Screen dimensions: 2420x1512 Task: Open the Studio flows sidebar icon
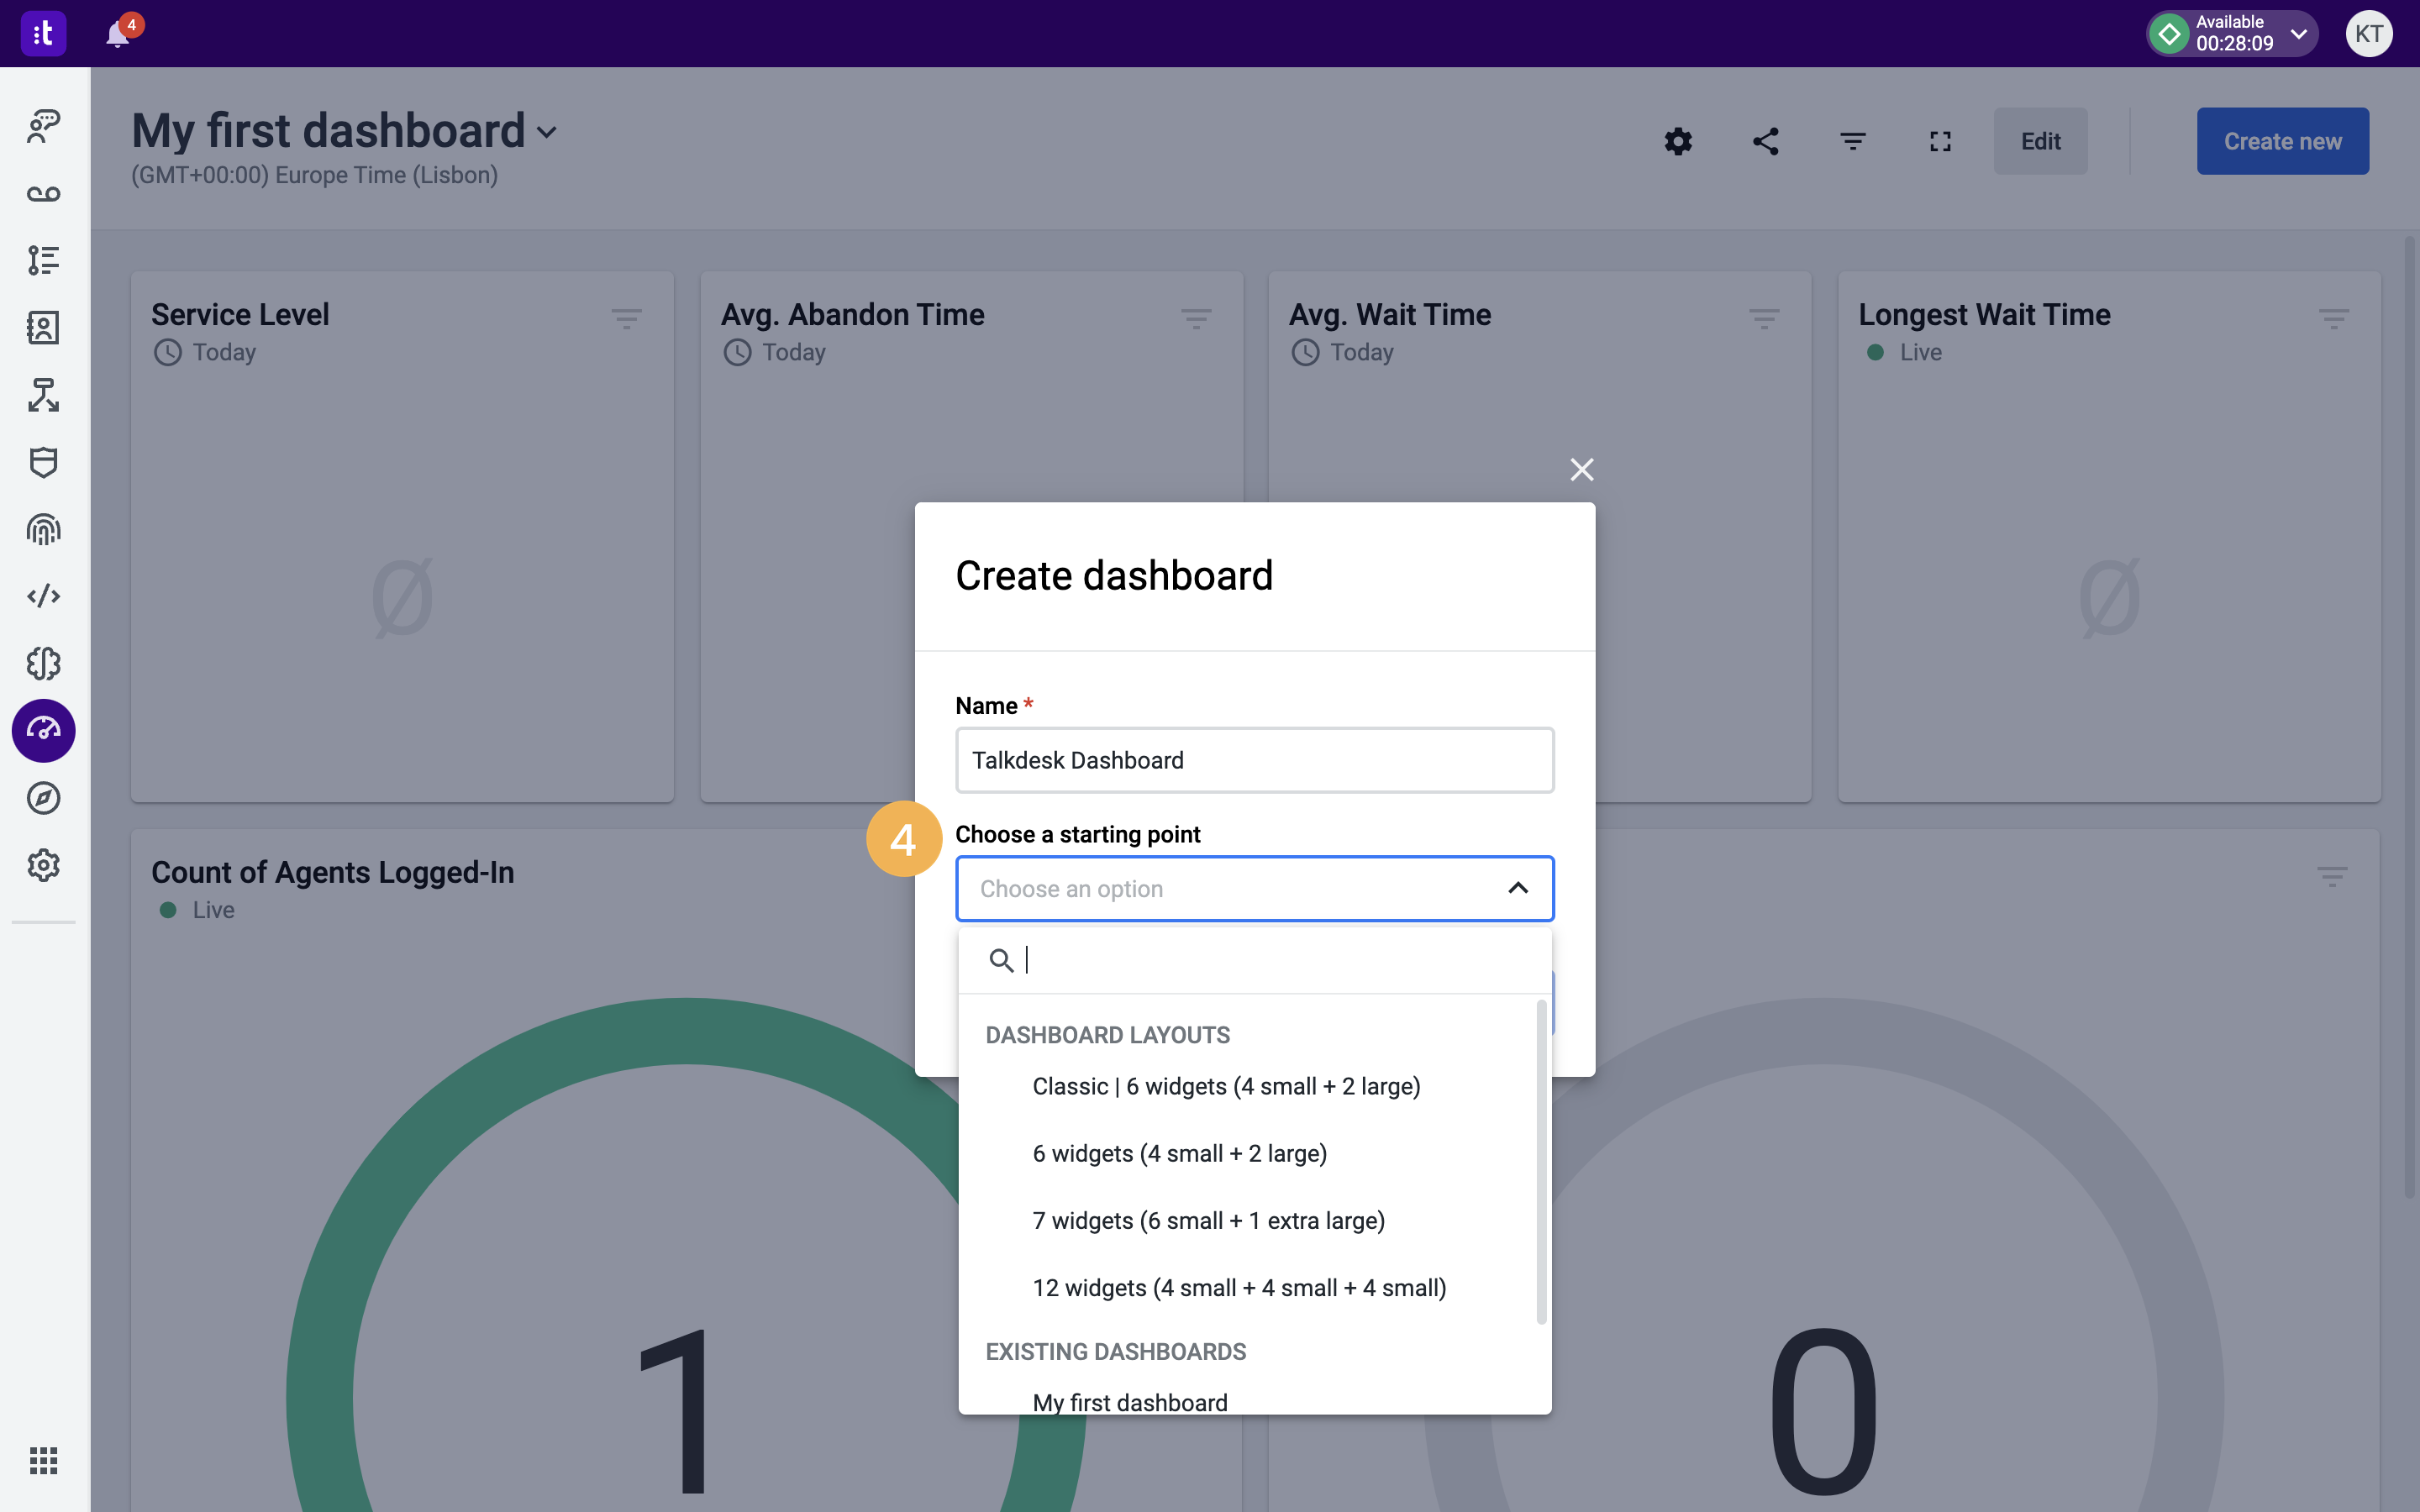pyautogui.click(x=43, y=395)
